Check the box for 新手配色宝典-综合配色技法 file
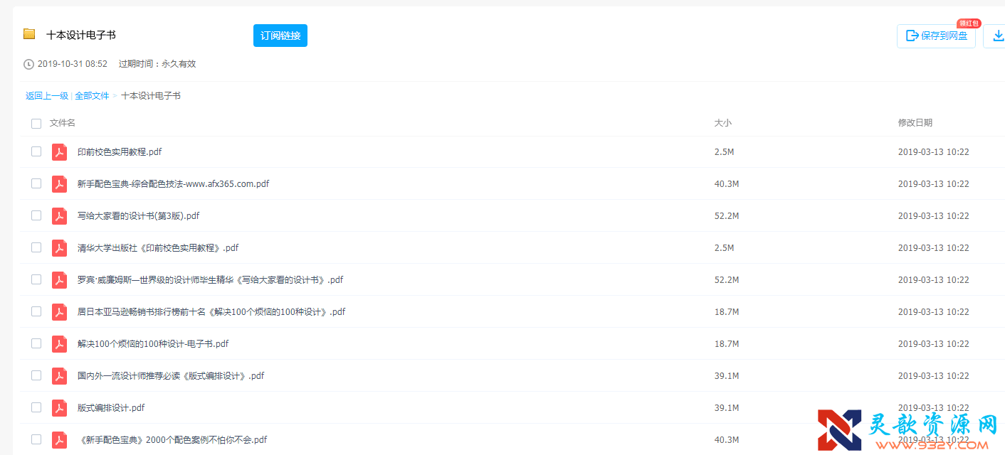The height and width of the screenshot is (455, 1005). pos(36,183)
